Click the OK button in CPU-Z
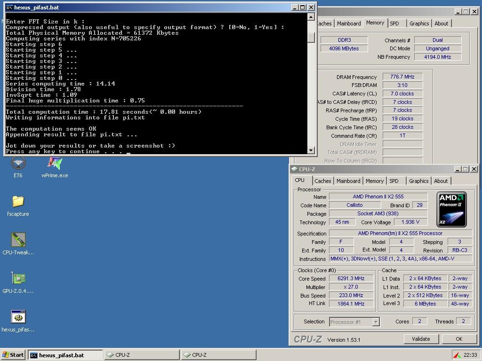The image size is (482, 361). [x=459, y=339]
